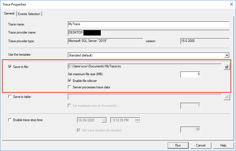Uncheck the Save to file checkbox
Viewport: 236px width, 151px height.
tap(10, 67)
